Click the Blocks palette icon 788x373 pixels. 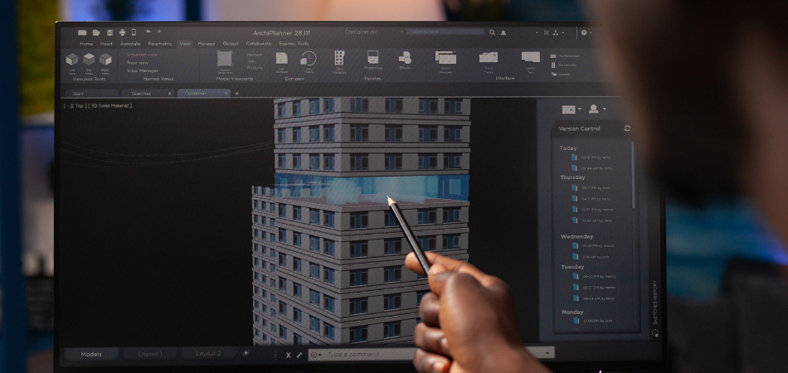[x=405, y=58]
